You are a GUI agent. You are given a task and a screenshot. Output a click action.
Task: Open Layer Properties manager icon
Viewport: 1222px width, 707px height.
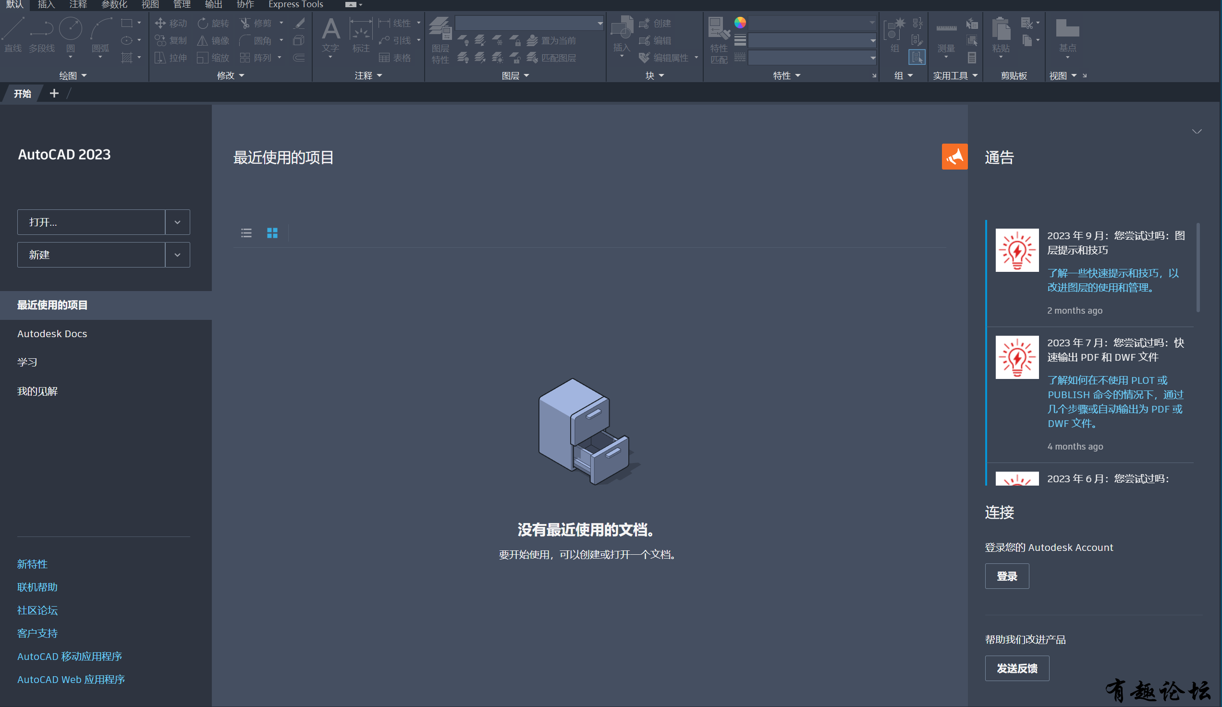(x=440, y=29)
